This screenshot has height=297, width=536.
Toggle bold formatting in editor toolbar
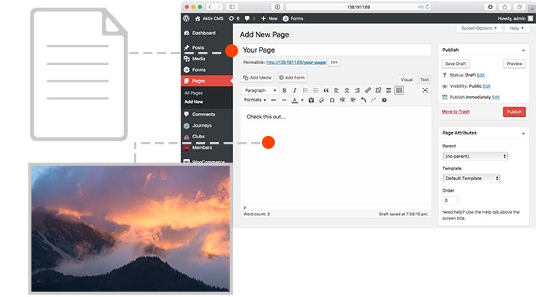click(x=284, y=90)
